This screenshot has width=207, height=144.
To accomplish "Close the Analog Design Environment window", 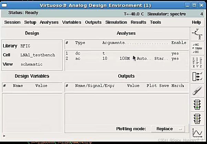I will click(x=201, y=5).
